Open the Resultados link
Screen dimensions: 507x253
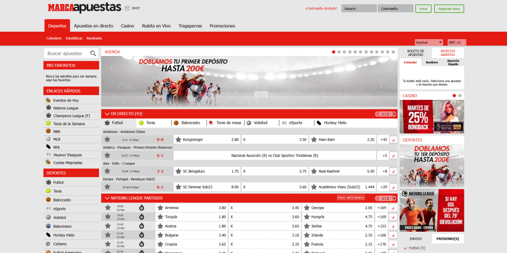tap(94, 38)
